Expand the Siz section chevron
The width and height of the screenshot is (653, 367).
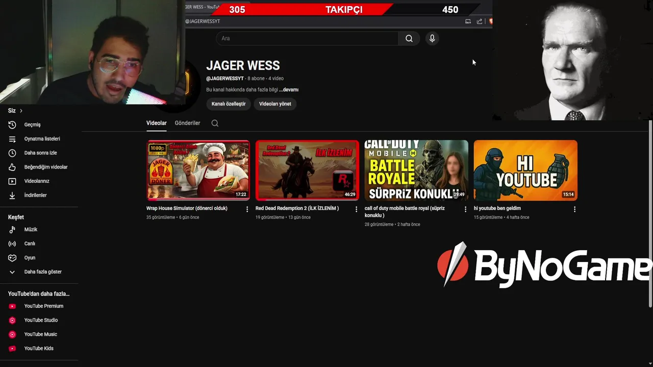point(21,111)
